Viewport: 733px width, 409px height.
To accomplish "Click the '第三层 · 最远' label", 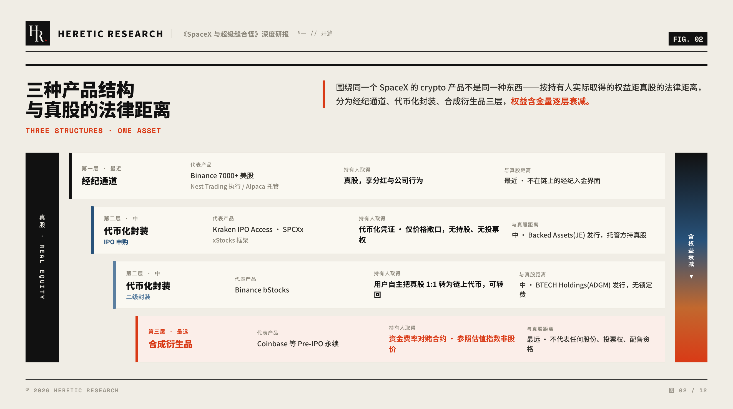I will (x=168, y=332).
